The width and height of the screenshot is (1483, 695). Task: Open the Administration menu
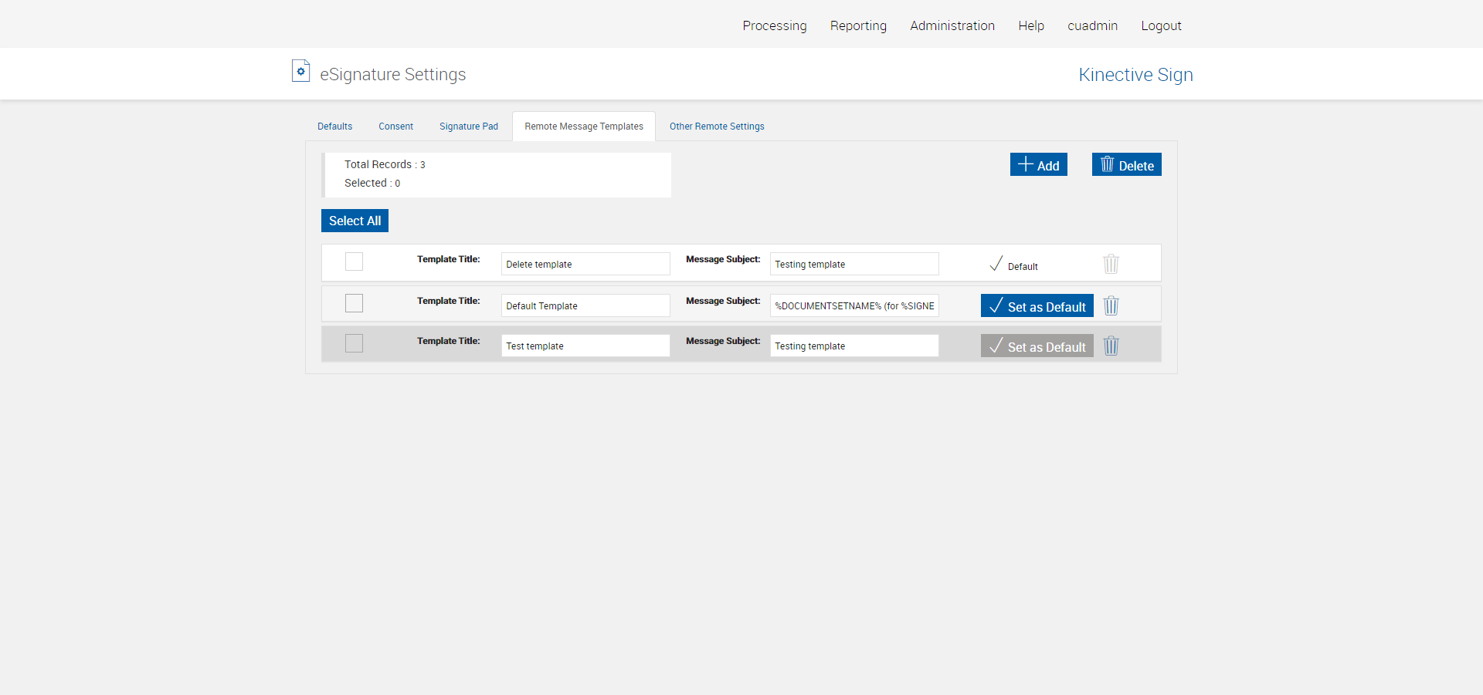[952, 25]
